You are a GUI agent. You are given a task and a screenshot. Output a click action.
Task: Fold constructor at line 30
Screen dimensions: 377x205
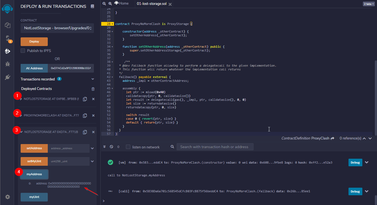click(x=112, y=31)
